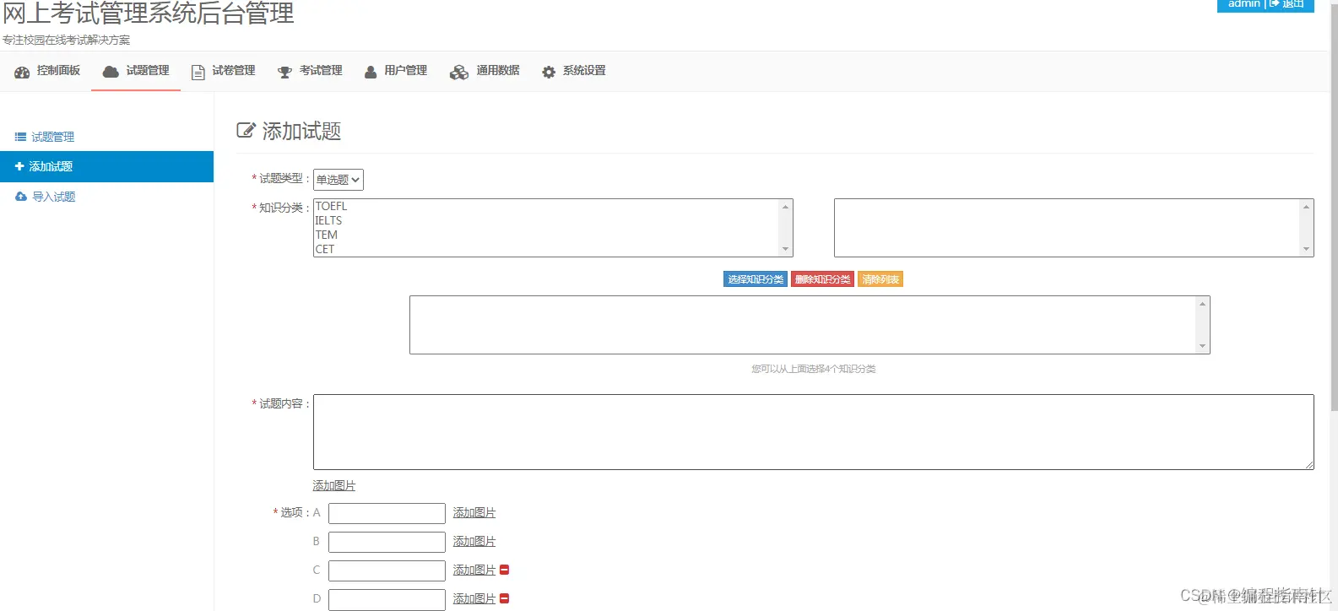Click the admin username in header
1338x611 pixels.
pyautogui.click(x=1244, y=4)
